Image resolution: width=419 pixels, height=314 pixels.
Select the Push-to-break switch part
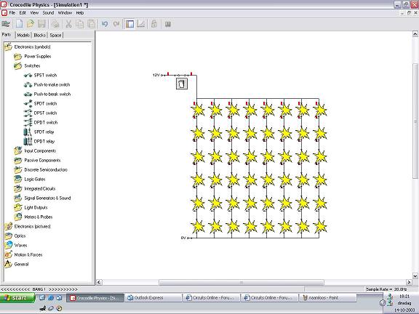(47, 94)
